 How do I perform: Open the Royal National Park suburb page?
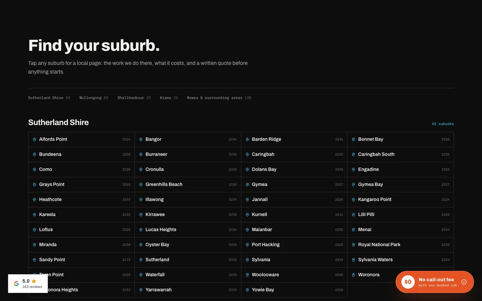coord(400,245)
